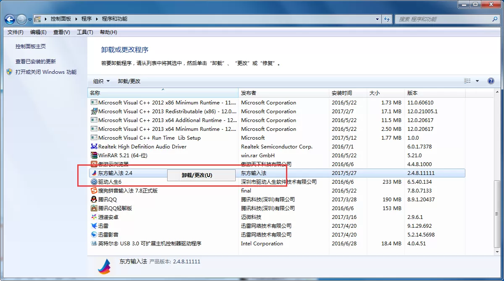Click publisher Realtek Semiconductor Corp.
Viewport: 504px width, 281px height.
click(277, 146)
